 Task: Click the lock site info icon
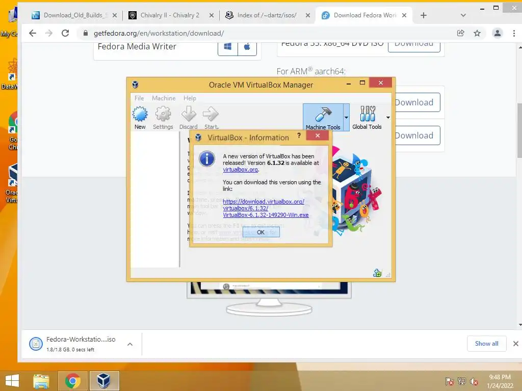(x=86, y=33)
